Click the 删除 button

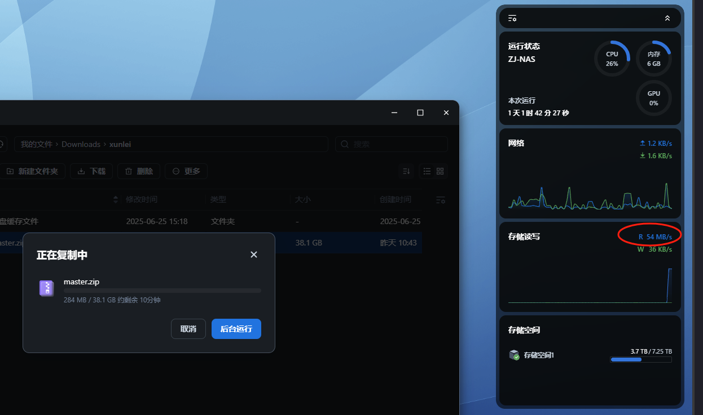tap(139, 171)
